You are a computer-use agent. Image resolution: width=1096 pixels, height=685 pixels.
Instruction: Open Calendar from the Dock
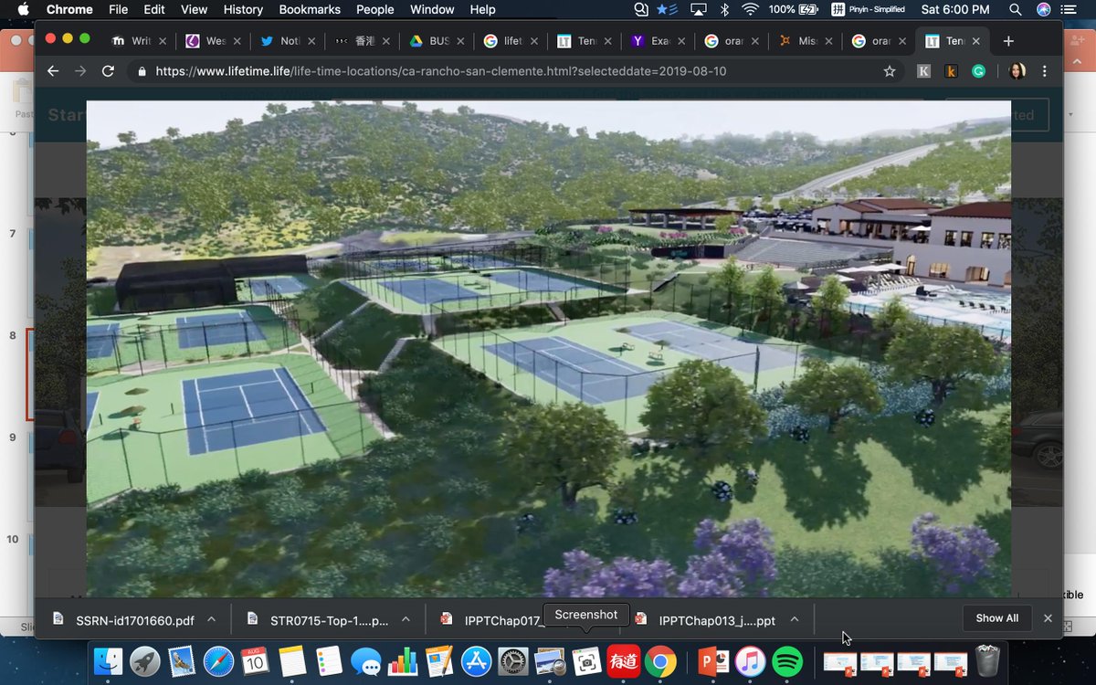(256, 661)
